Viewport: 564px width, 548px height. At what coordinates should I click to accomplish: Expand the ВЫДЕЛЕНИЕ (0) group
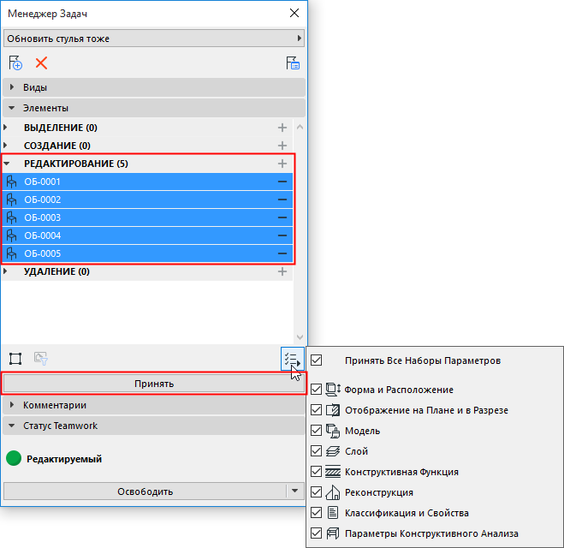point(5,128)
